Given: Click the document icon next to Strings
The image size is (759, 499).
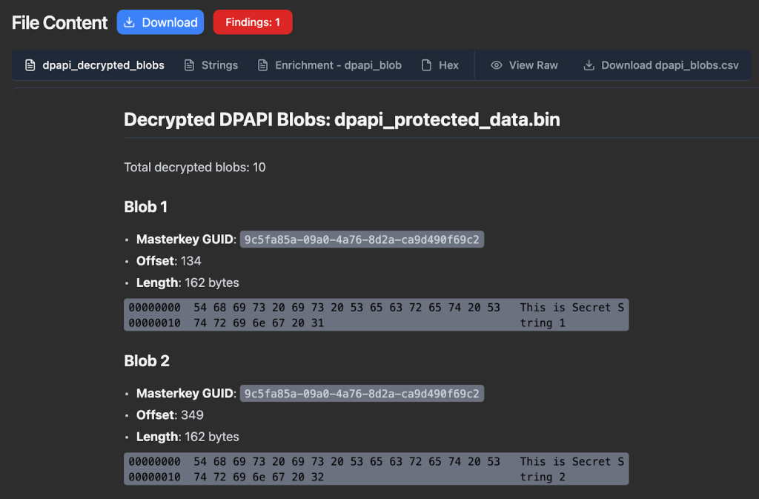Looking at the screenshot, I should (x=190, y=65).
